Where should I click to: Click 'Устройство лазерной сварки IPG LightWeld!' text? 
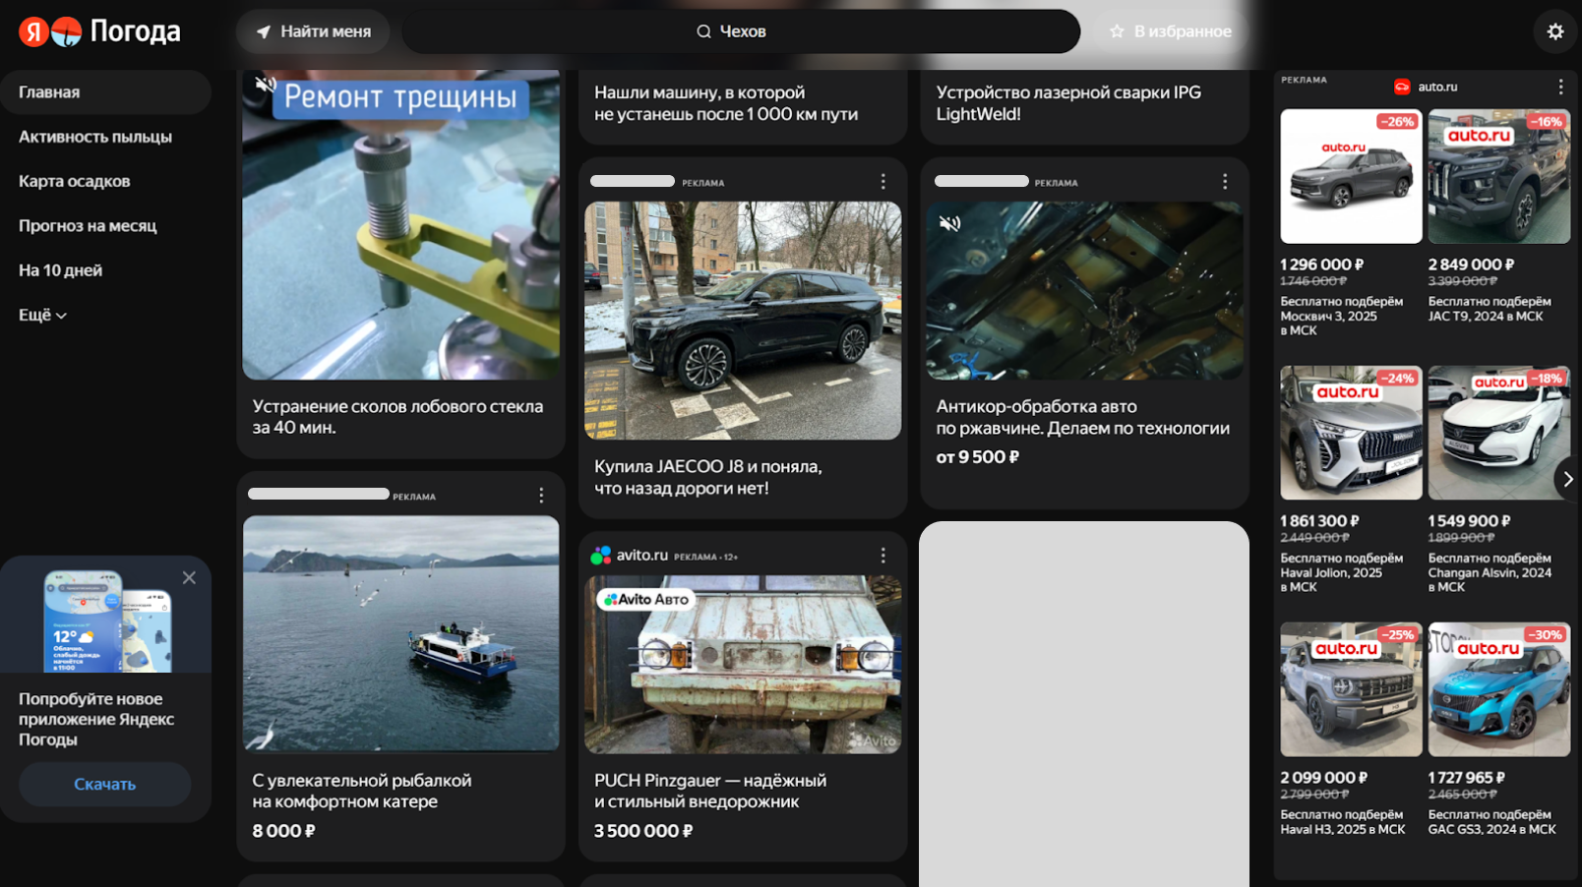1068,103
